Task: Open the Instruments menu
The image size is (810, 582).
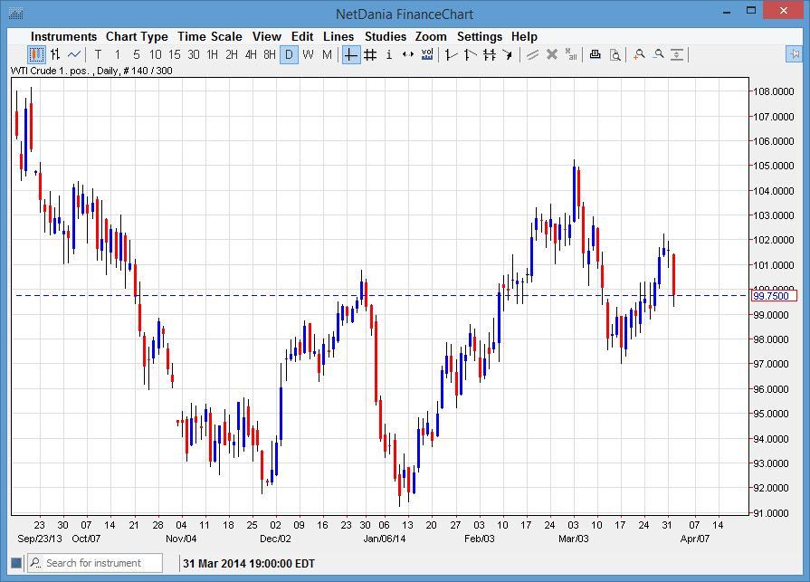Action: (63, 36)
